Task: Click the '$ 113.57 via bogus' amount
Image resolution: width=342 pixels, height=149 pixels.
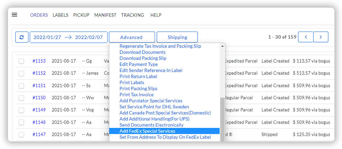Action: (x=311, y=61)
